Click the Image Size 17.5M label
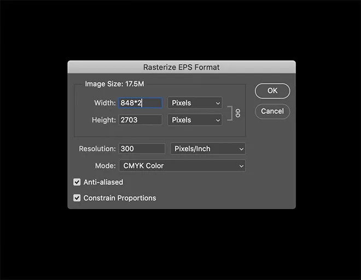This screenshot has height=280, width=361. click(x=114, y=84)
